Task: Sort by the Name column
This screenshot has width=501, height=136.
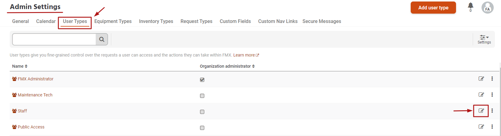Action: coord(20,66)
